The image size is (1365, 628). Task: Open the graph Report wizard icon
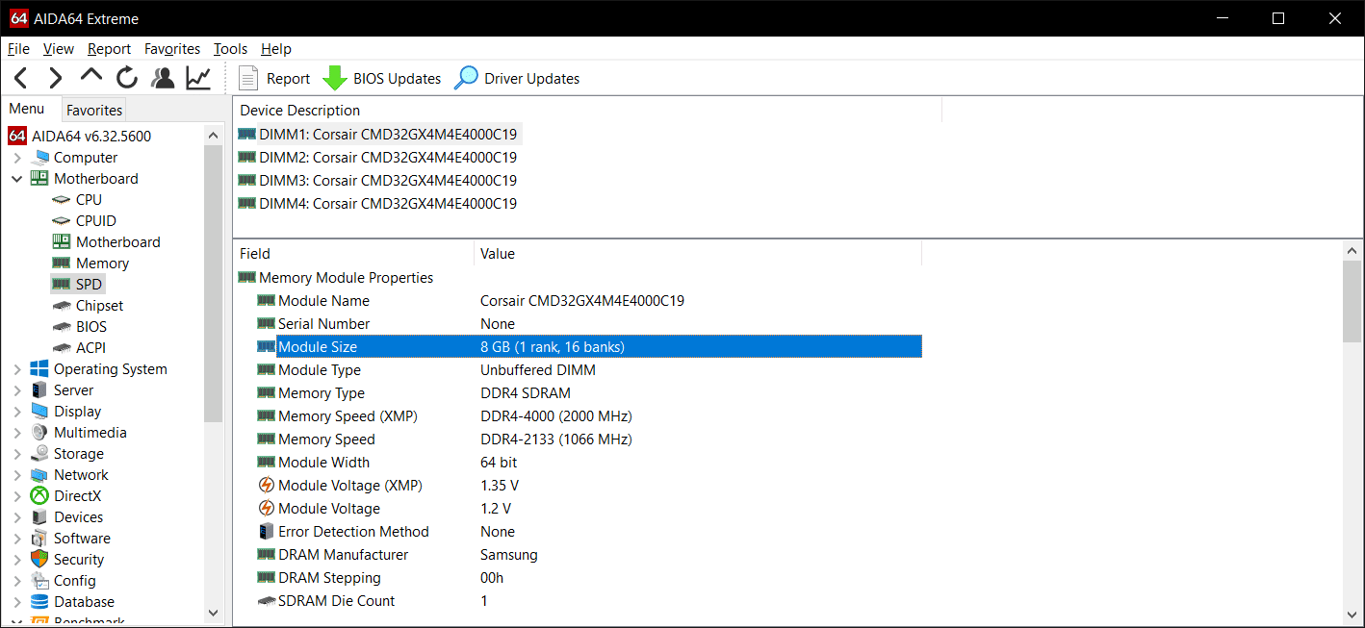click(198, 78)
